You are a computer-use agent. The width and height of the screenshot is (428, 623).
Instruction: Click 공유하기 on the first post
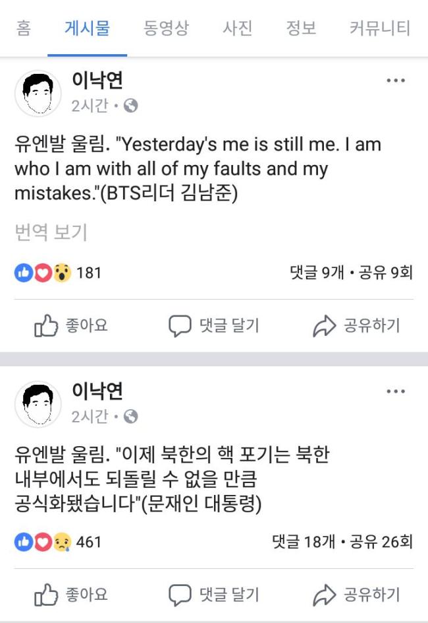point(356,325)
